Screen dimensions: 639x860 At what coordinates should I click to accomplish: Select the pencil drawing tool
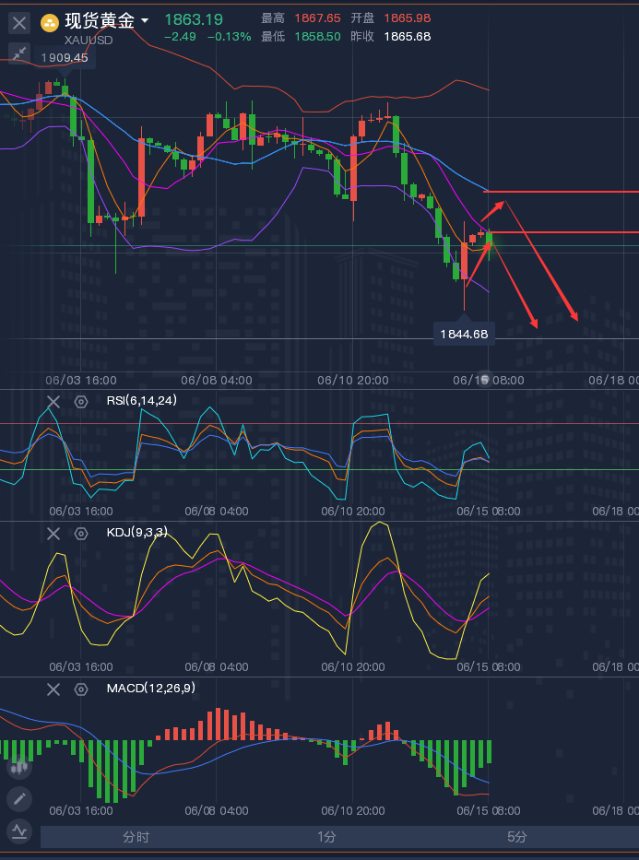click(x=19, y=798)
